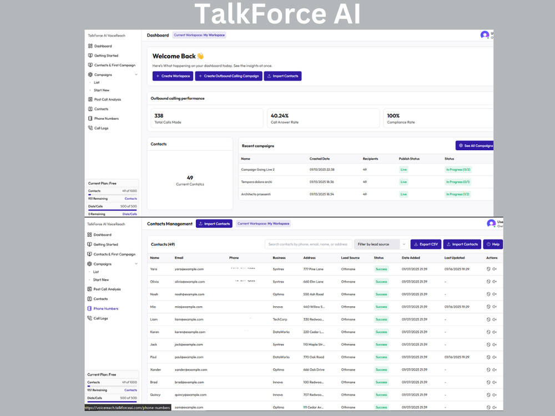Mute contact Yara with the speaker icon
The width and height of the screenshot is (555, 416).
click(x=495, y=269)
